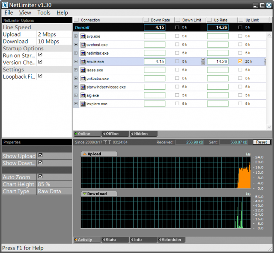Sort by the Up Rate column header
This screenshot has width=274, height=253.
click(x=222, y=20)
